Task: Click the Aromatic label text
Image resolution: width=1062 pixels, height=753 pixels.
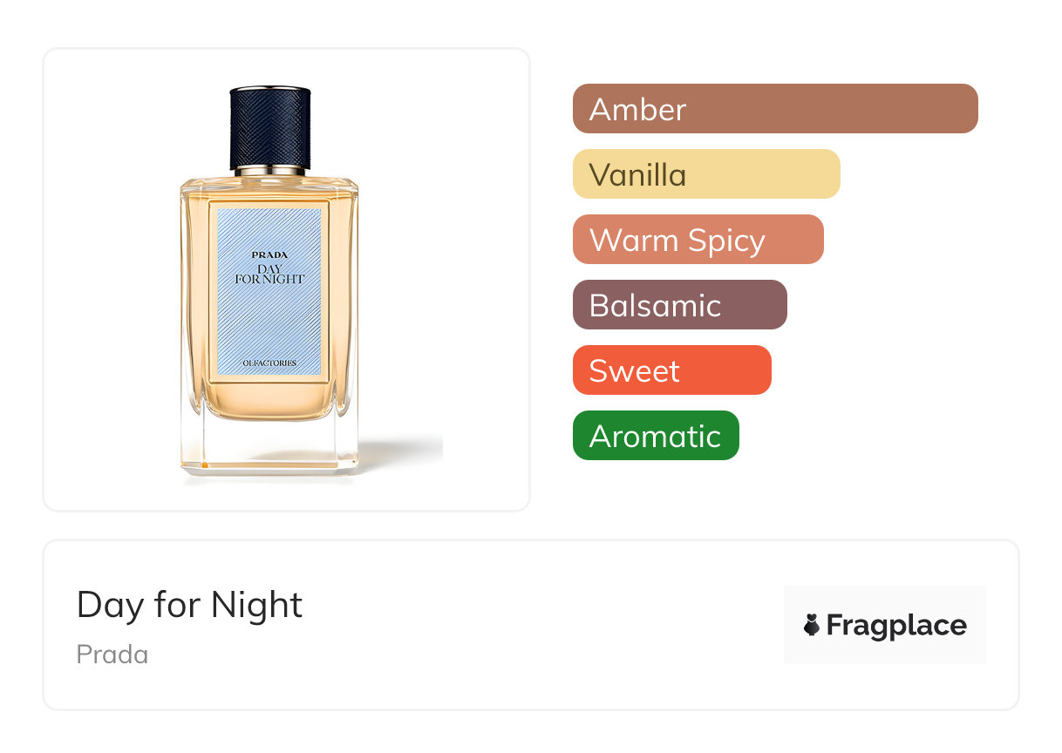Action: [655, 436]
